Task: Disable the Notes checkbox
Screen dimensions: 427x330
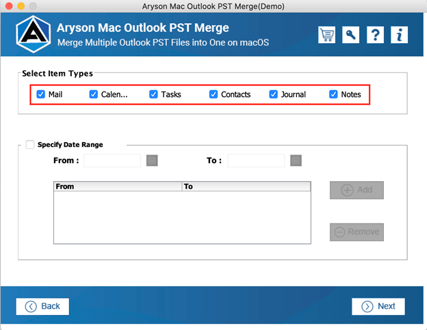Action: (333, 94)
